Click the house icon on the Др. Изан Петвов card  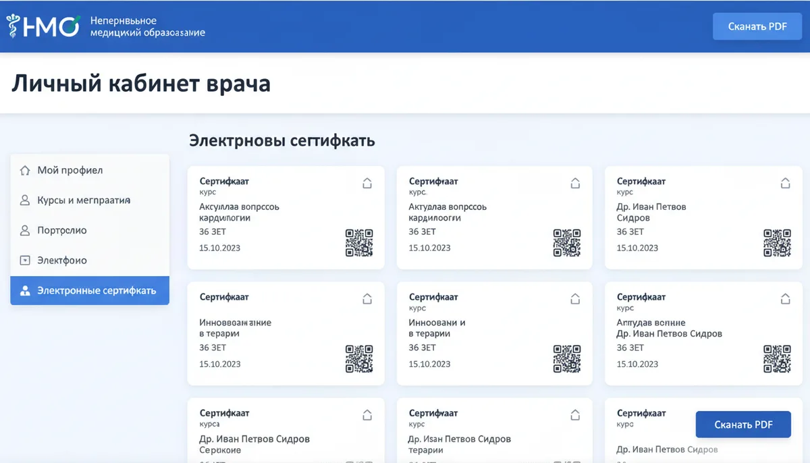[576, 414]
